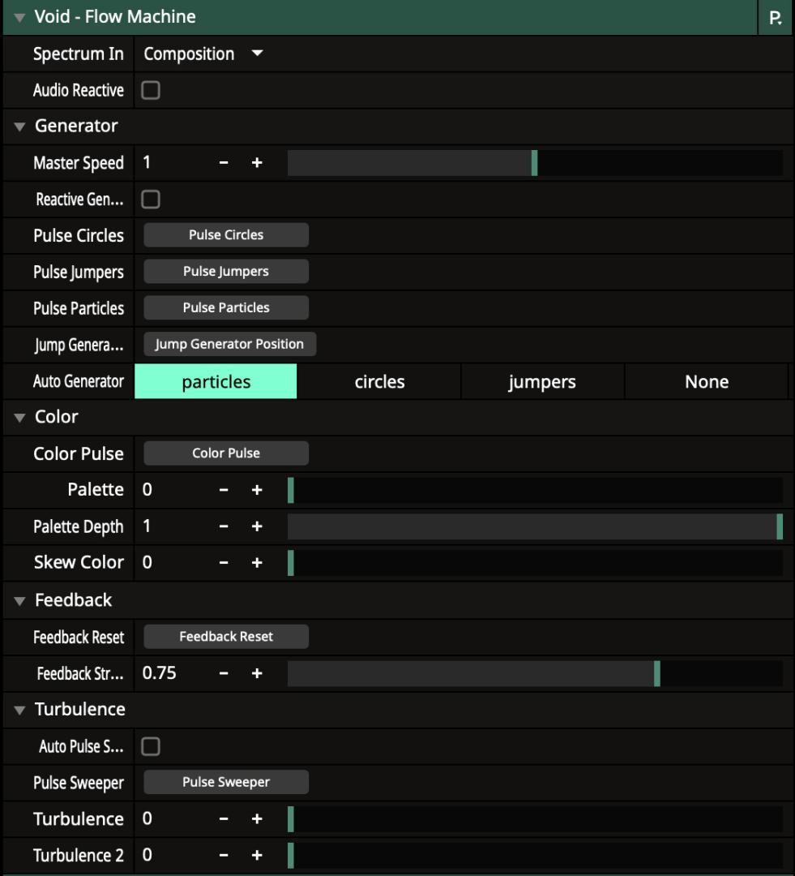Open the Spectrum In Composition dropdown
Viewport: 795px width, 876px height.
click(203, 54)
